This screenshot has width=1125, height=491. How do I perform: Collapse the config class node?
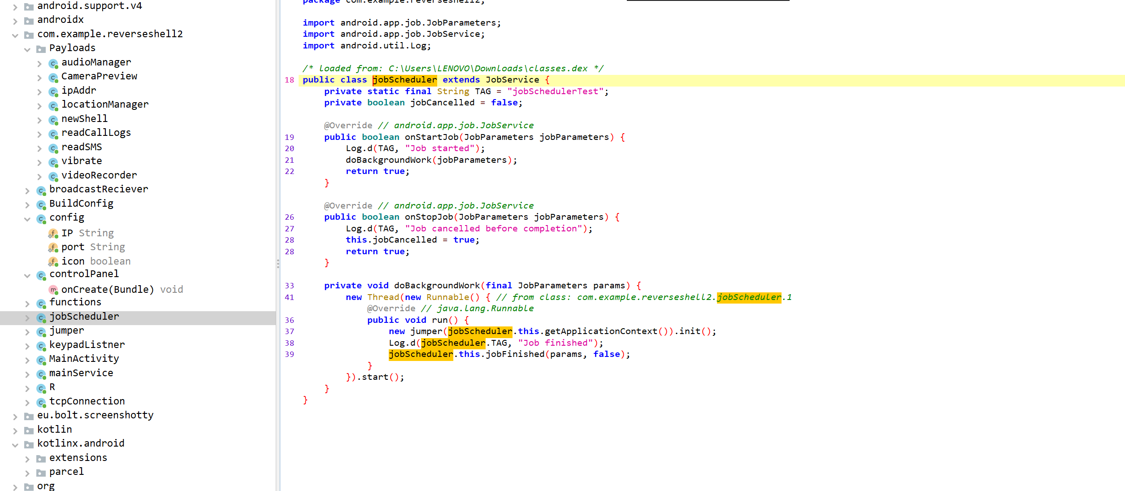tap(27, 219)
